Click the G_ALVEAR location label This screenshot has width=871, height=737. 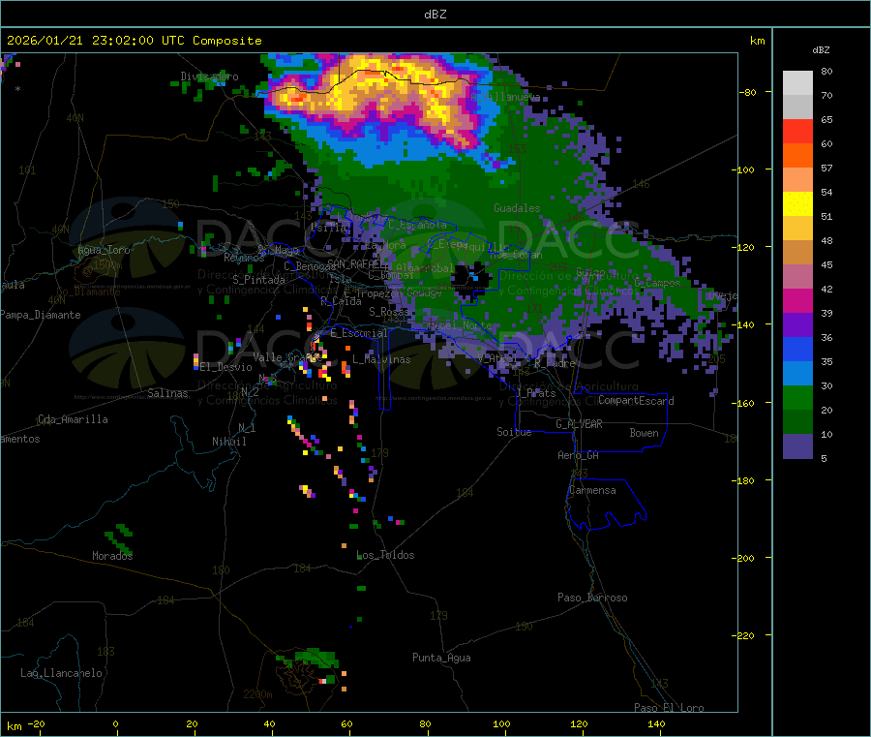click(579, 424)
